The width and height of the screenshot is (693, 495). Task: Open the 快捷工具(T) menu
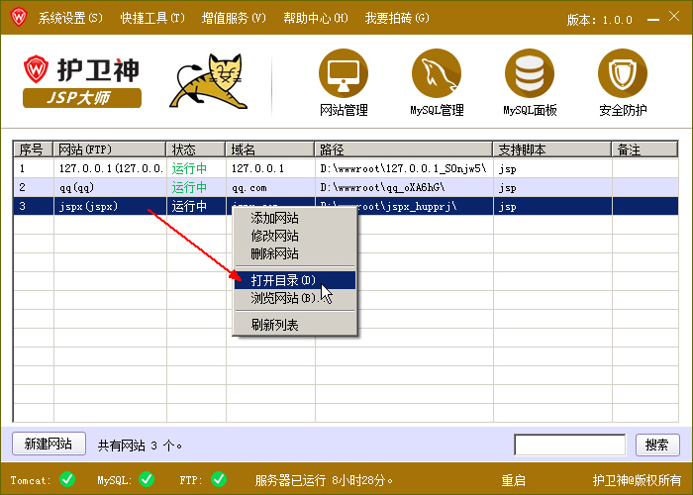152,18
